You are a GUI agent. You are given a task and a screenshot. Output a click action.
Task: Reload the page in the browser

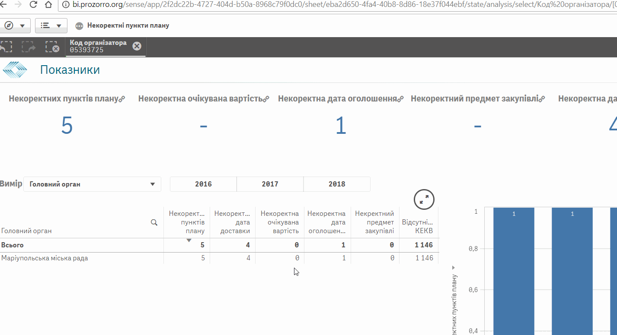pyautogui.click(x=33, y=5)
